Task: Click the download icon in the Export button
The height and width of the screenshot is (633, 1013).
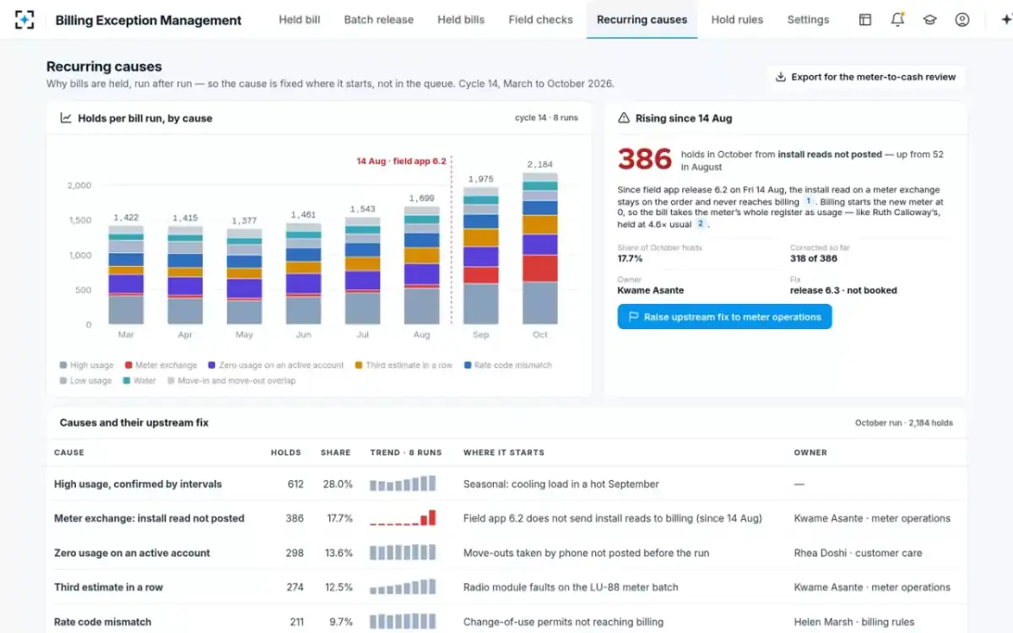Action: (x=781, y=77)
